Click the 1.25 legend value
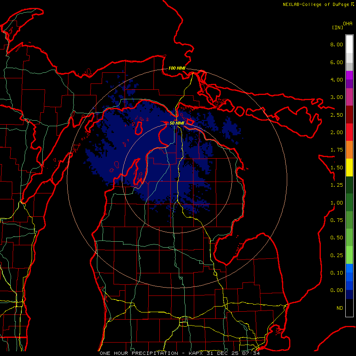356x356 pixels. pos(337,185)
